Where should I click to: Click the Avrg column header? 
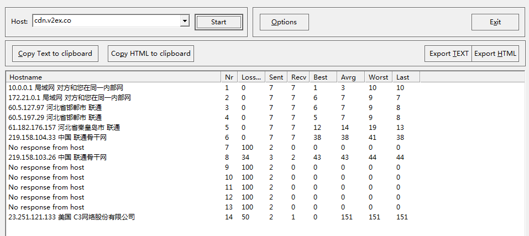350,77
